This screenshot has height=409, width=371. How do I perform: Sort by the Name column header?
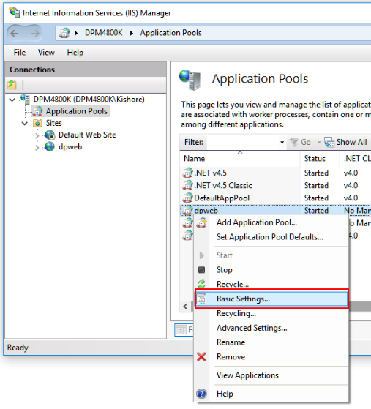(x=240, y=158)
